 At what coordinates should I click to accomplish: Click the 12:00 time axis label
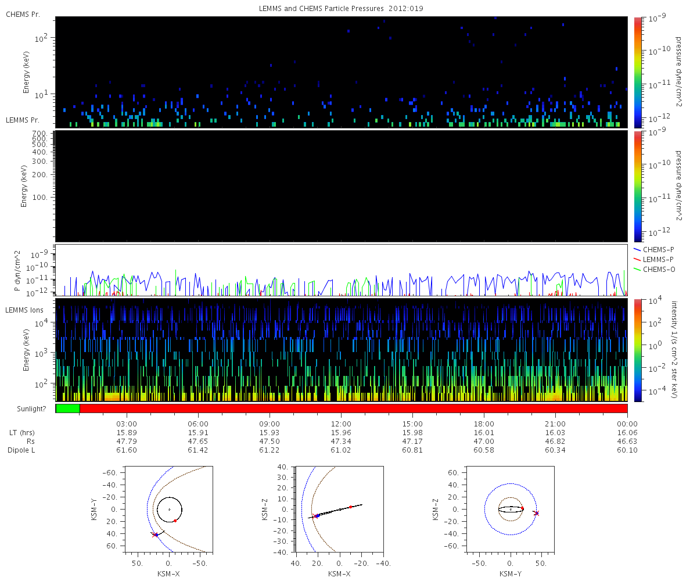[x=341, y=424]
